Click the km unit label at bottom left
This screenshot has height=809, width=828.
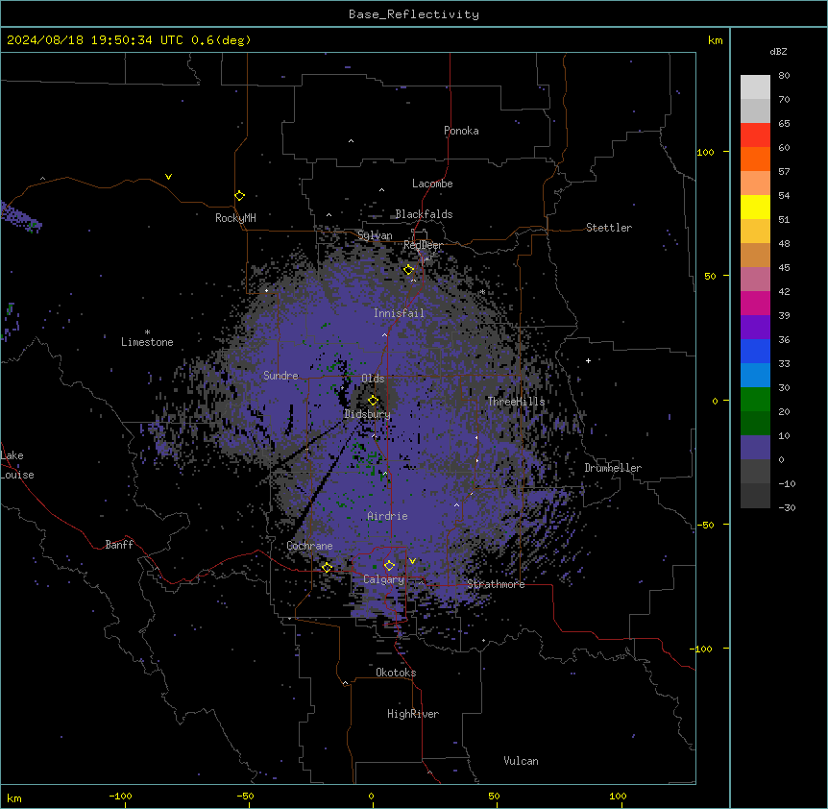click(14, 798)
